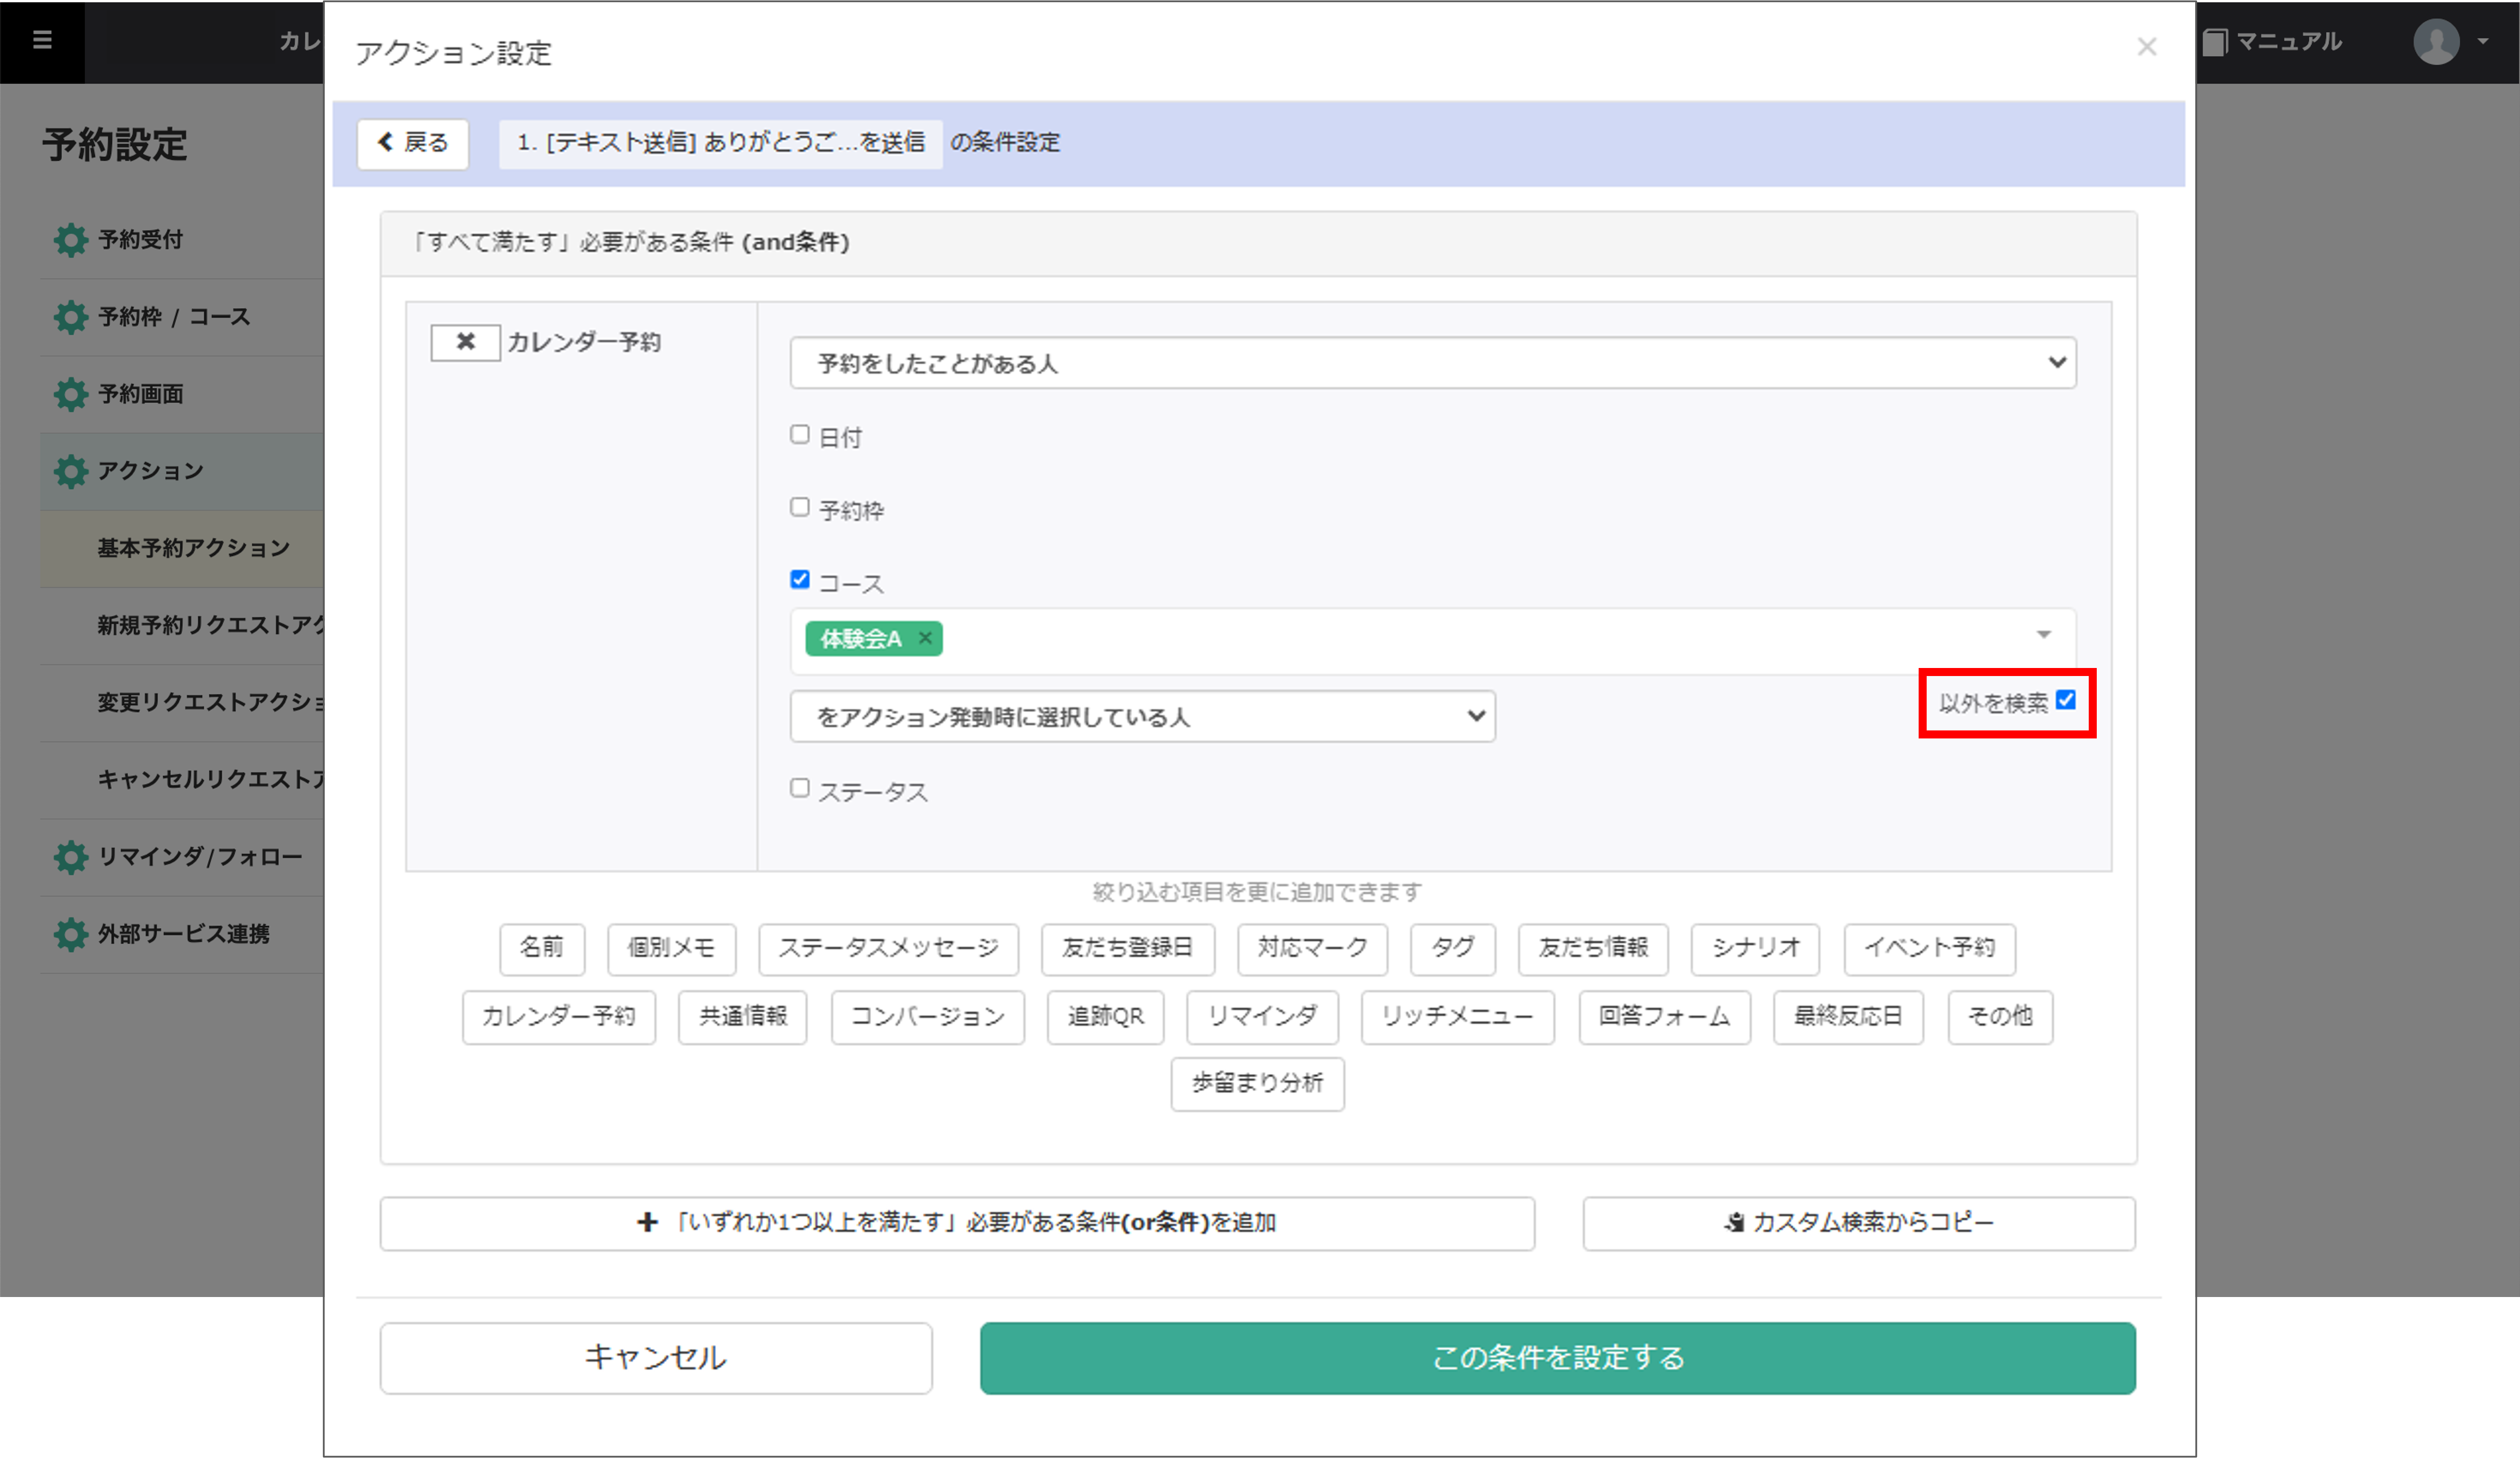The image size is (2520, 1458).
Task: Add the 友だち情報 filter
Action: pos(1593,948)
